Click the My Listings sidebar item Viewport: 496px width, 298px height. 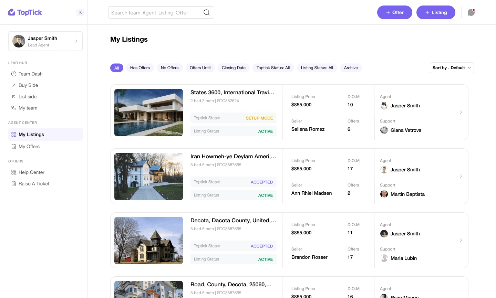coord(45,135)
